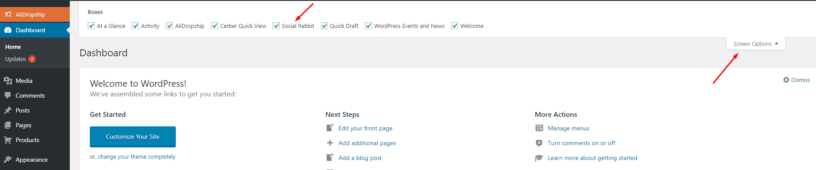Collapse the Screen Options panel
Image resolution: width=816 pixels, height=170 pixels.
[755, 44]
